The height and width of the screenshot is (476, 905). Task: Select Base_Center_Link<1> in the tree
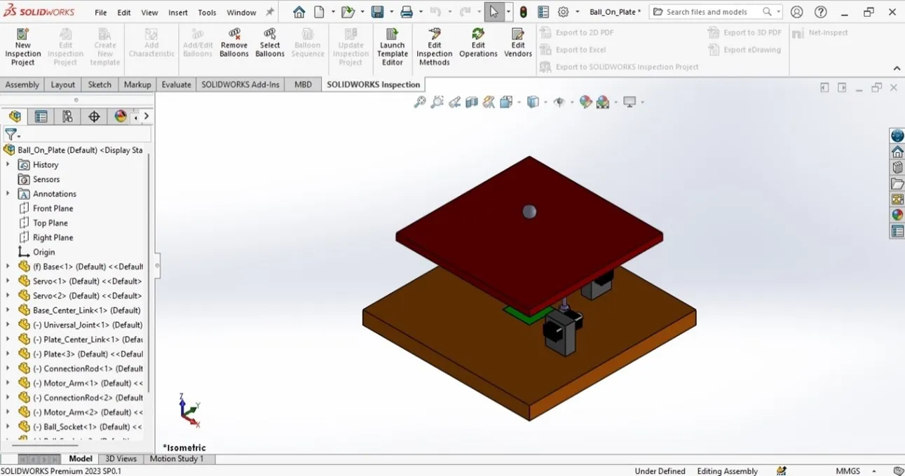click(86, 310)
